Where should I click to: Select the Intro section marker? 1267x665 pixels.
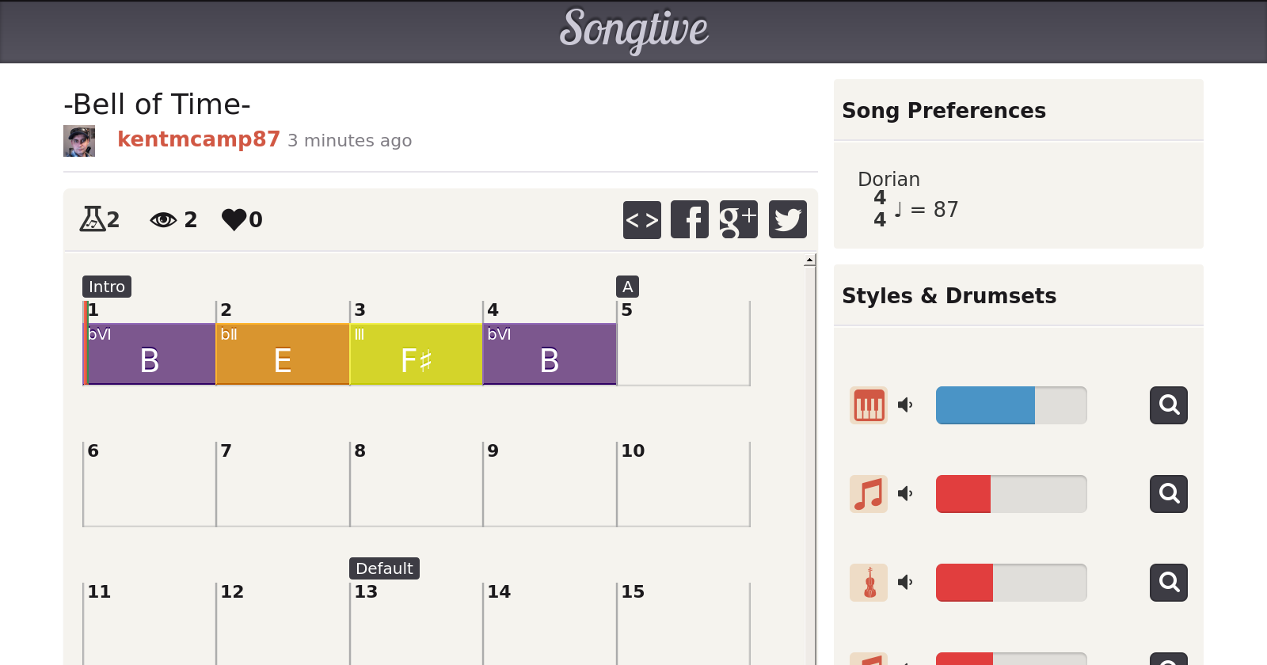click(x=107, y=287)
